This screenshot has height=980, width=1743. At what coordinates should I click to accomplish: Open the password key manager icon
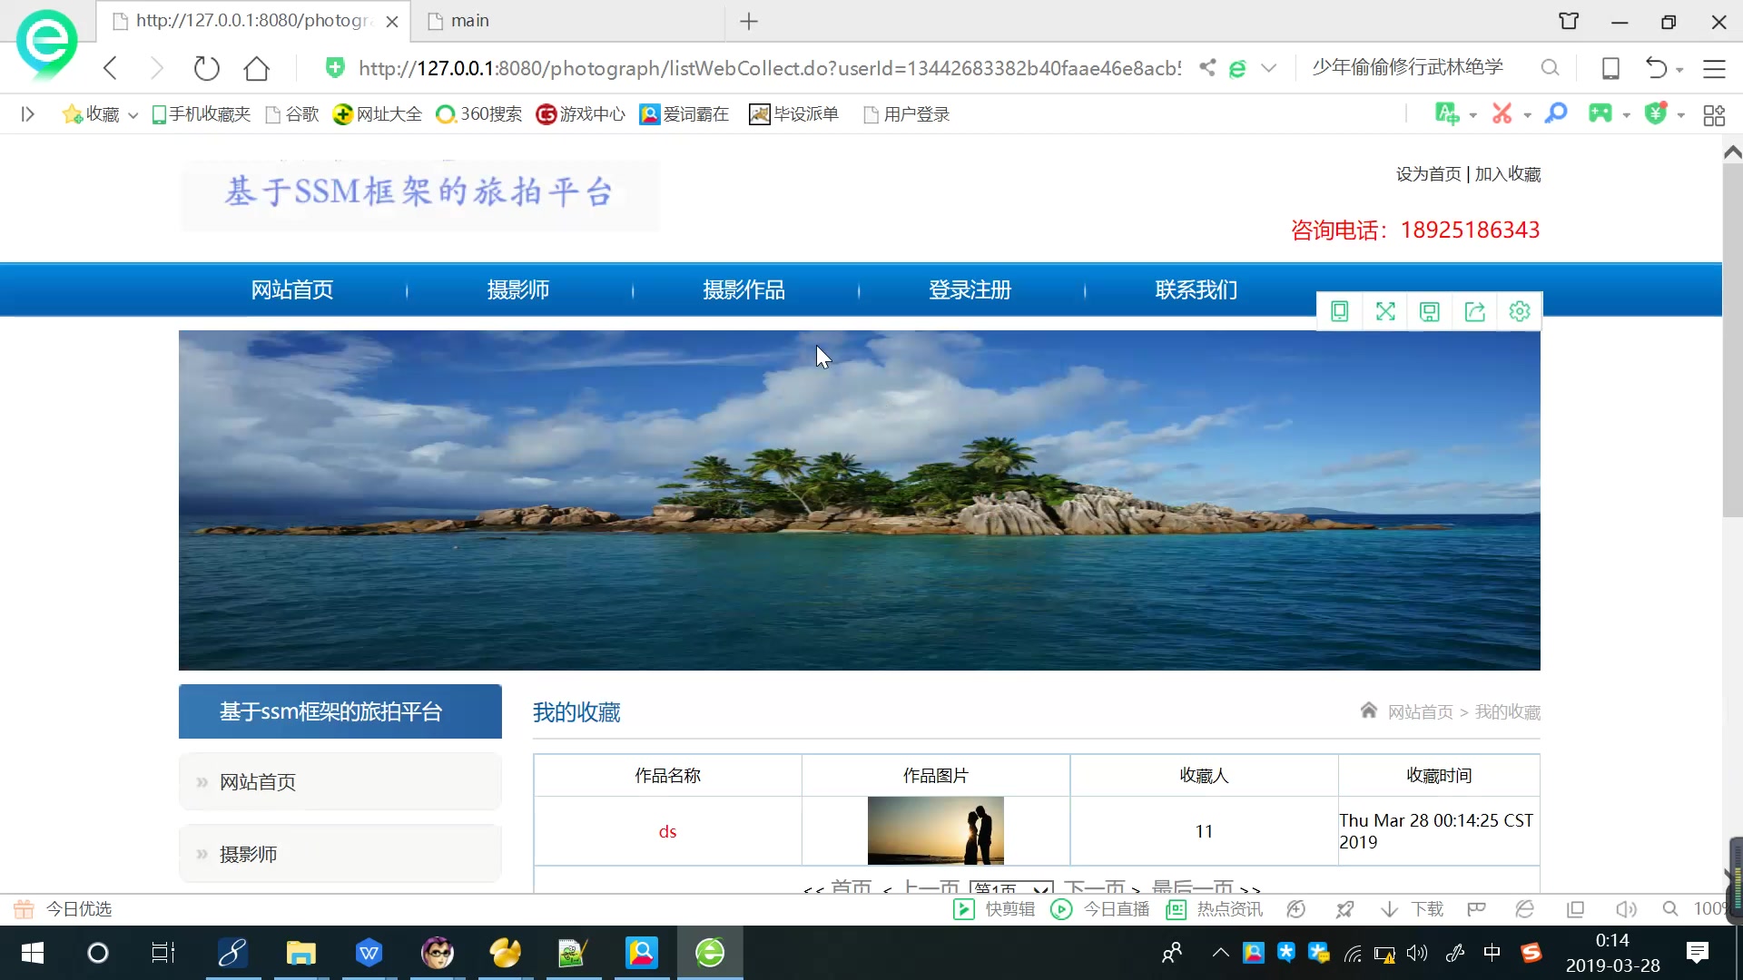pos(1556,113)
